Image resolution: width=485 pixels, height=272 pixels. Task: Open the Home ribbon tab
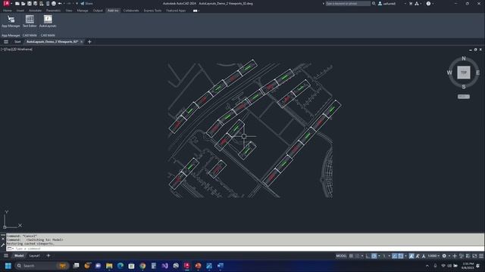point(7,11)
